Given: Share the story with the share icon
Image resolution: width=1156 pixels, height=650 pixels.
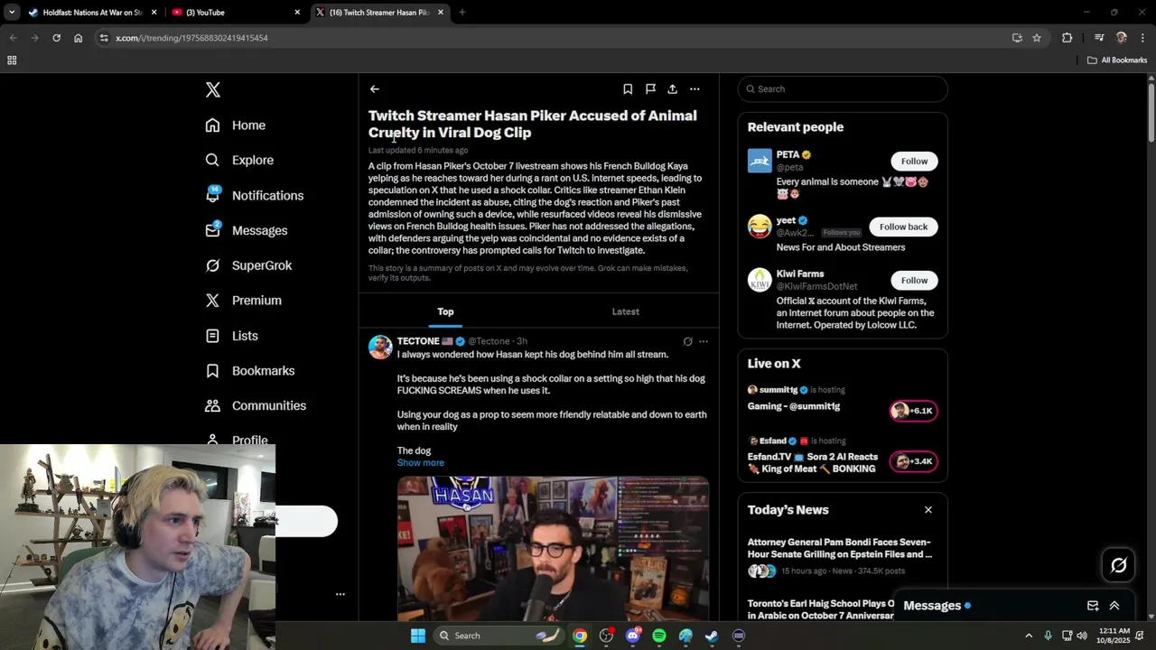Looking at the screenshot, I should tap(672, 89).
